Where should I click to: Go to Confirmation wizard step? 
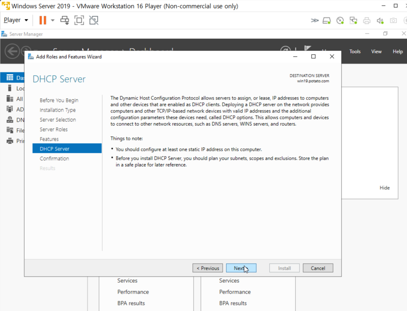coord(54,159)
